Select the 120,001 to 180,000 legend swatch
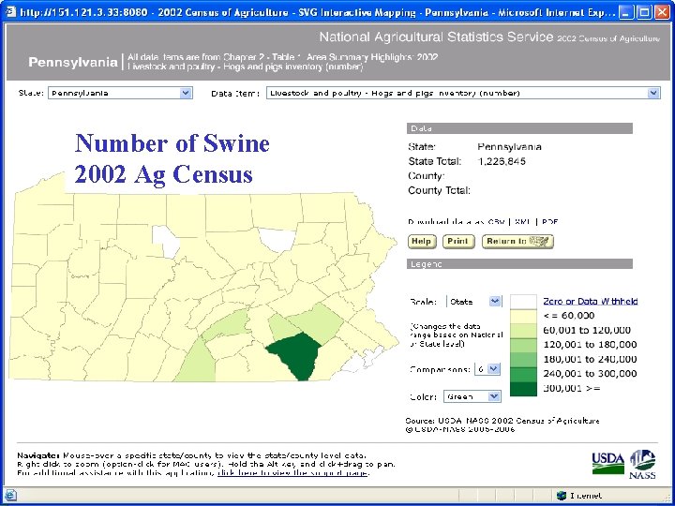The width and height of the screenshot is (675, 506). tap(523, 345)
